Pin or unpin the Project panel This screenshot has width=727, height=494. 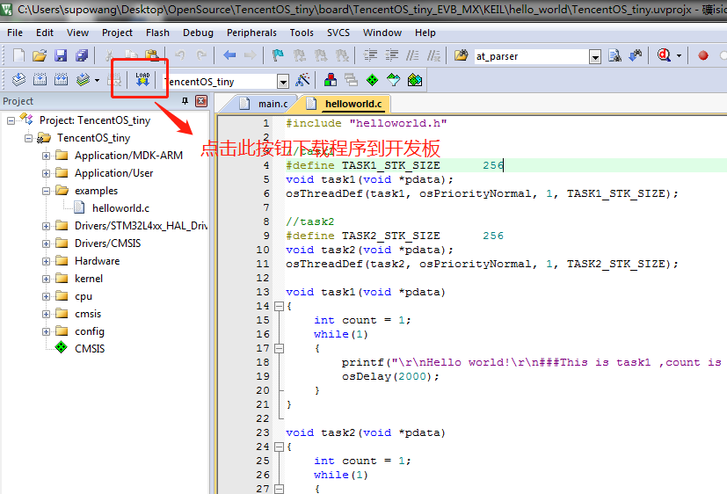tap(185, 101)
